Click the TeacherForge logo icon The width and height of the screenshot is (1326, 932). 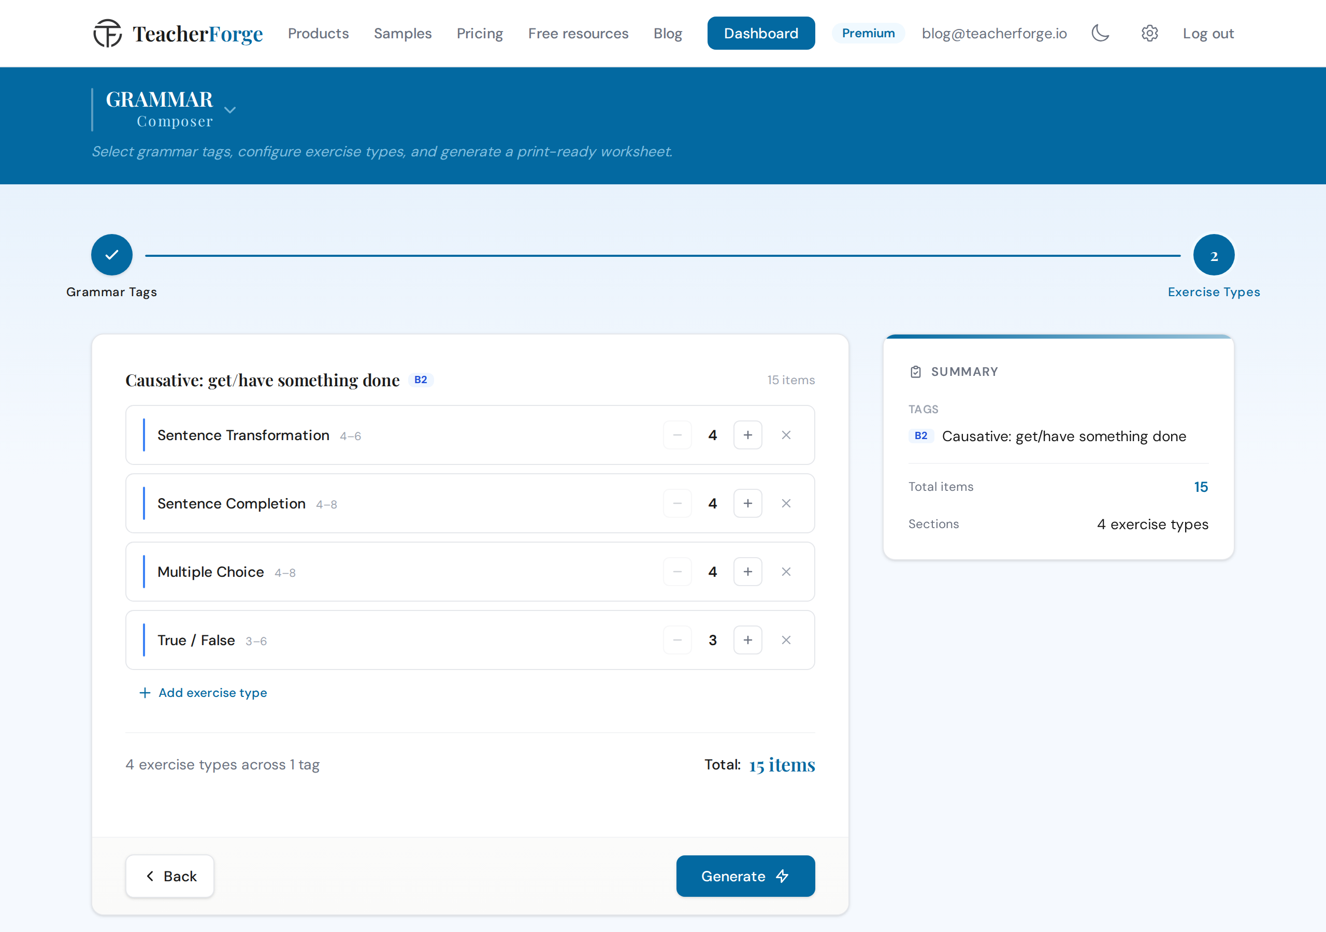pos(108,34)
